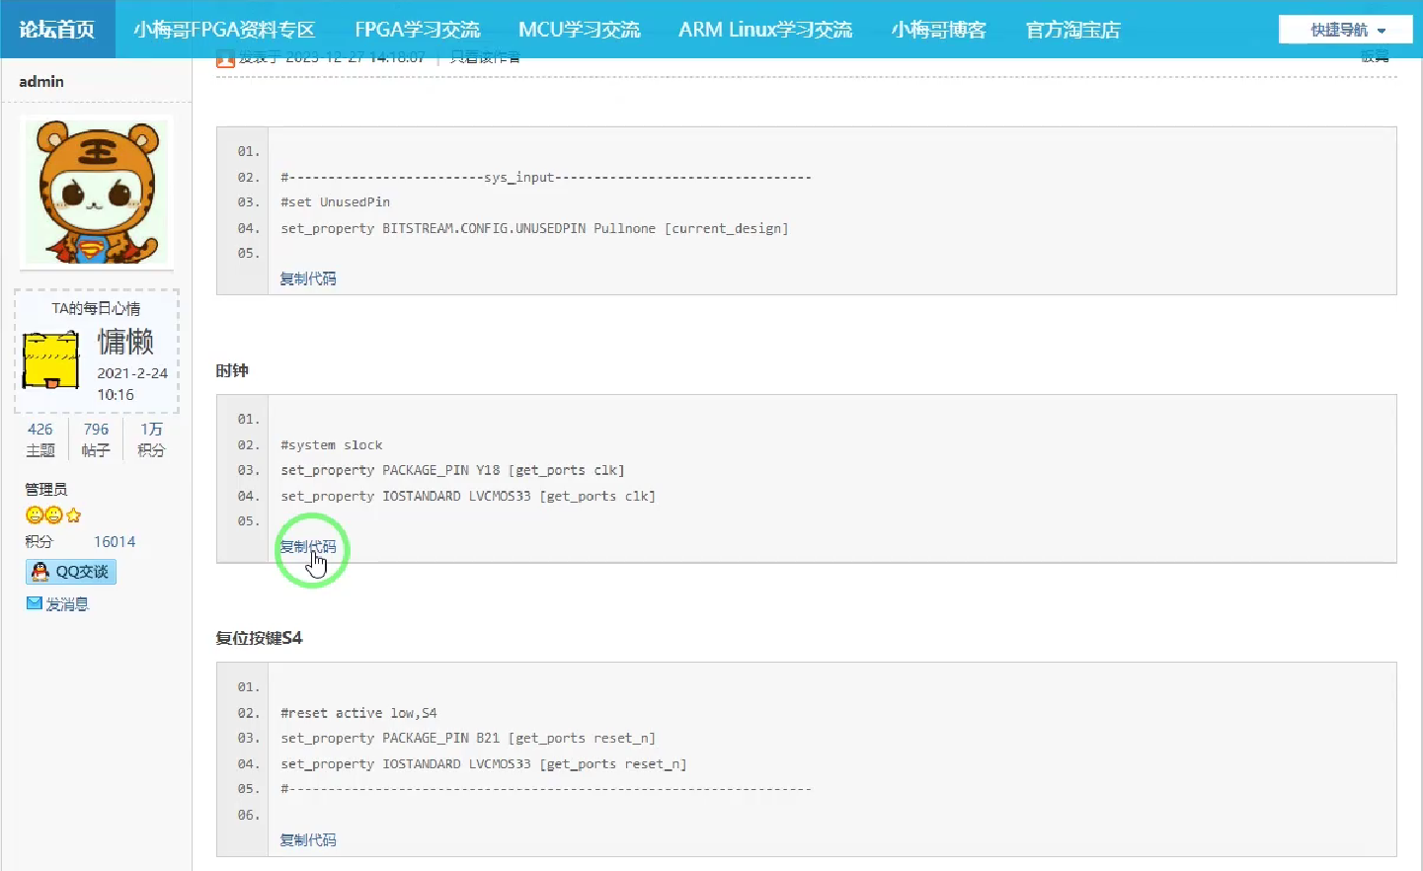
Task: Copy code of the sys_input block
Action: click(x=308, y=279)
